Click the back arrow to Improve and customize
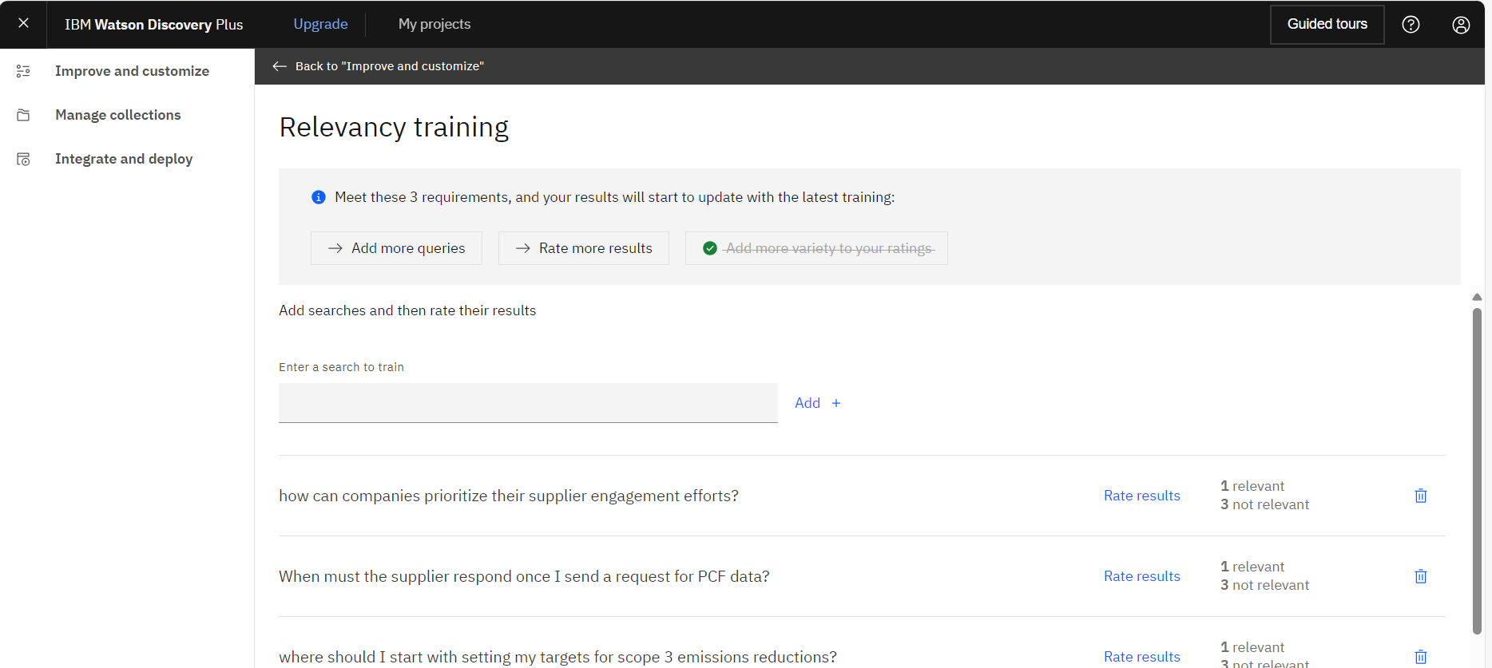Image resolution: width=1492 pixels, height=668 pixels. pos(280,66)
